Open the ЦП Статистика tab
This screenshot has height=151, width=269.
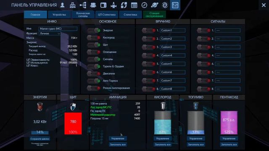coord(106,15)
